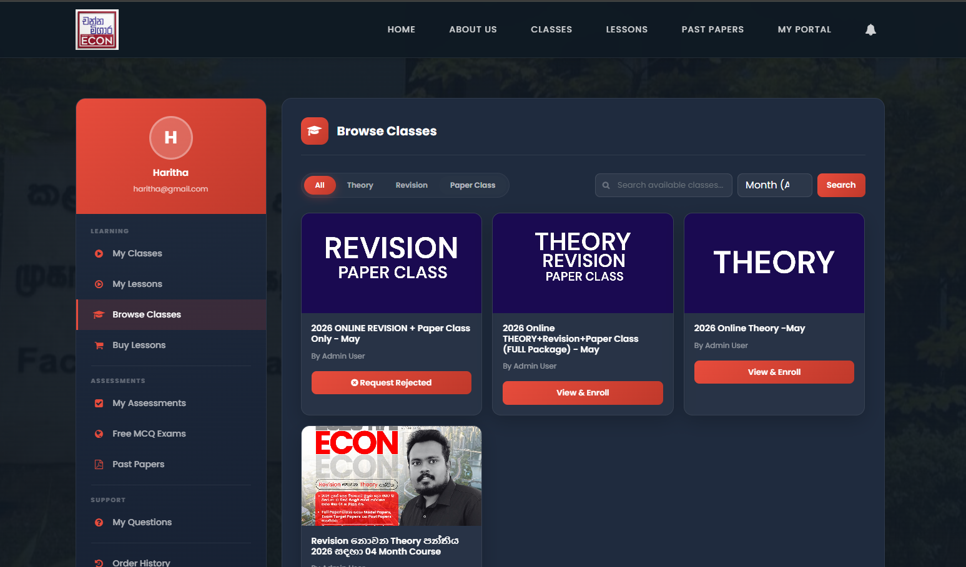This screenshot has width=966, height=567.
Task: Open Free MCQ Exams in sidebar
Action: pos(171,434)
